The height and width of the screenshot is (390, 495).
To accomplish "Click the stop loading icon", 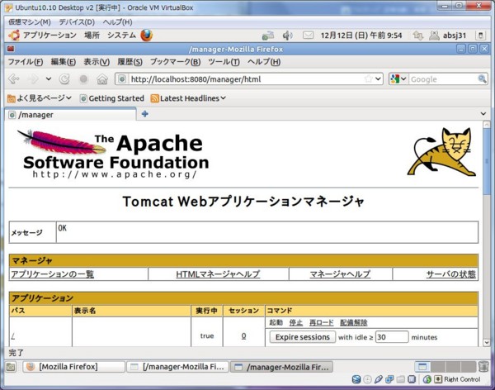I will (83, 78).
